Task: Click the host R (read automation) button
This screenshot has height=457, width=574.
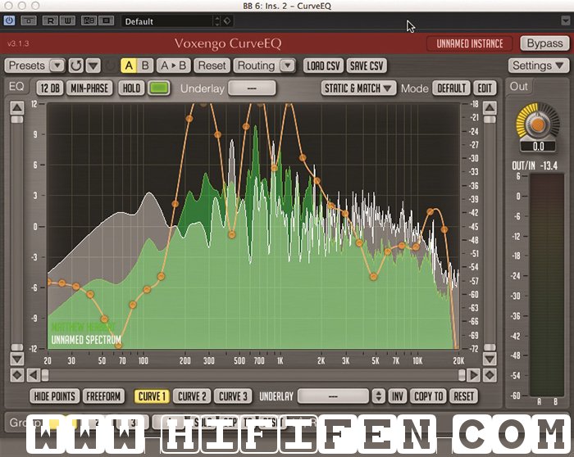Action: tap(50, 20)
